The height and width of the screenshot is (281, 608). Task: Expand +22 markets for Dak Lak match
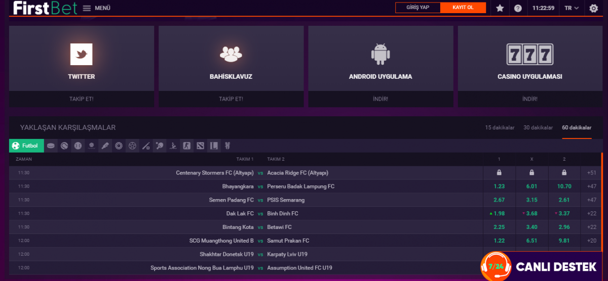pos(591,214)
